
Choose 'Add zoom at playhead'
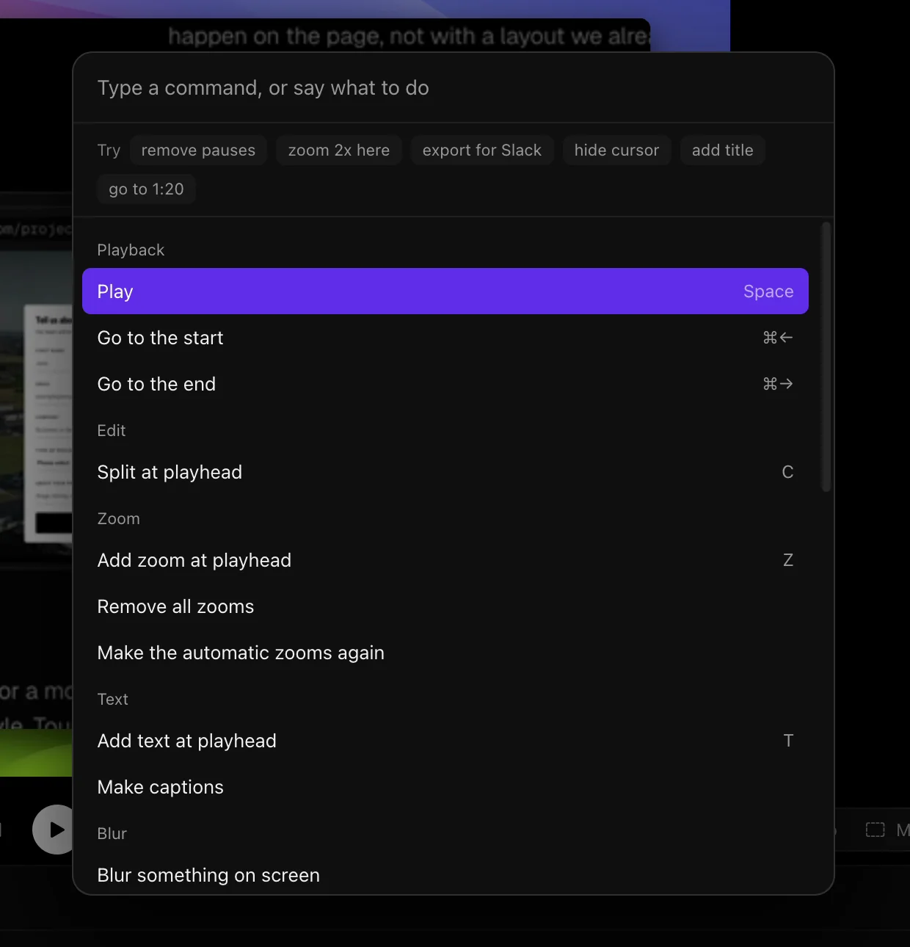tap(445, 560)
